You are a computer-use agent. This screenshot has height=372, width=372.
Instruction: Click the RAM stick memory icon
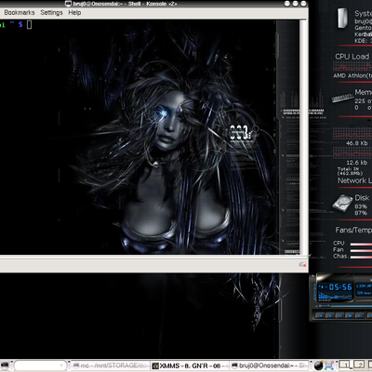click(x=342, y=98)
